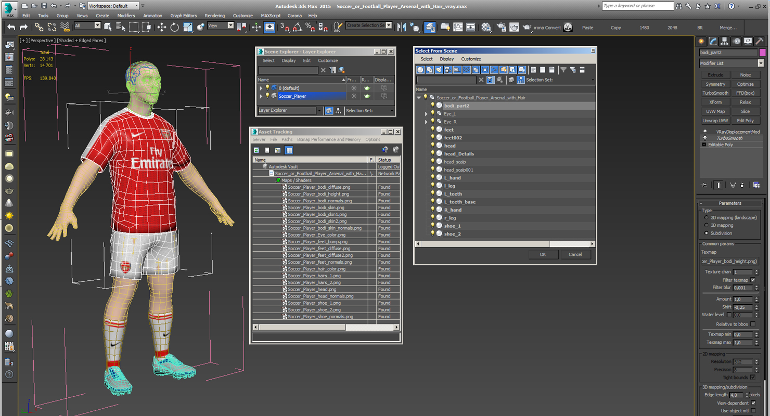The height and width of the screenshot is (416, 770).
Task: Open the Graph Editors menu
Action: [x=184, y=16]
